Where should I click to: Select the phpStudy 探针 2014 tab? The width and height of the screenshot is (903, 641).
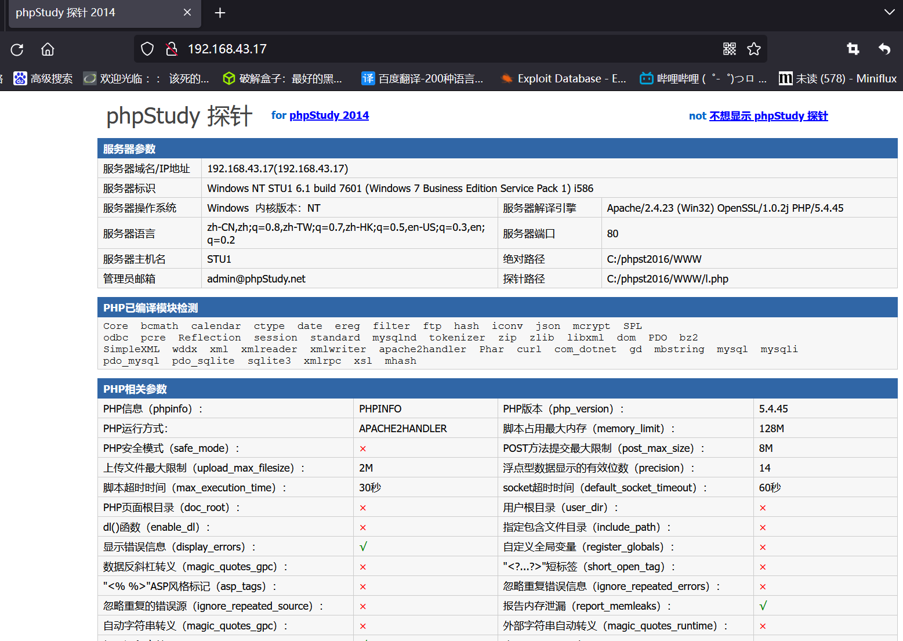click(104, 13)
